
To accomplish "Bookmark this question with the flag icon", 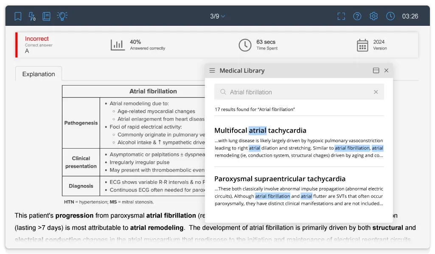I will click(x=18, y=17).
